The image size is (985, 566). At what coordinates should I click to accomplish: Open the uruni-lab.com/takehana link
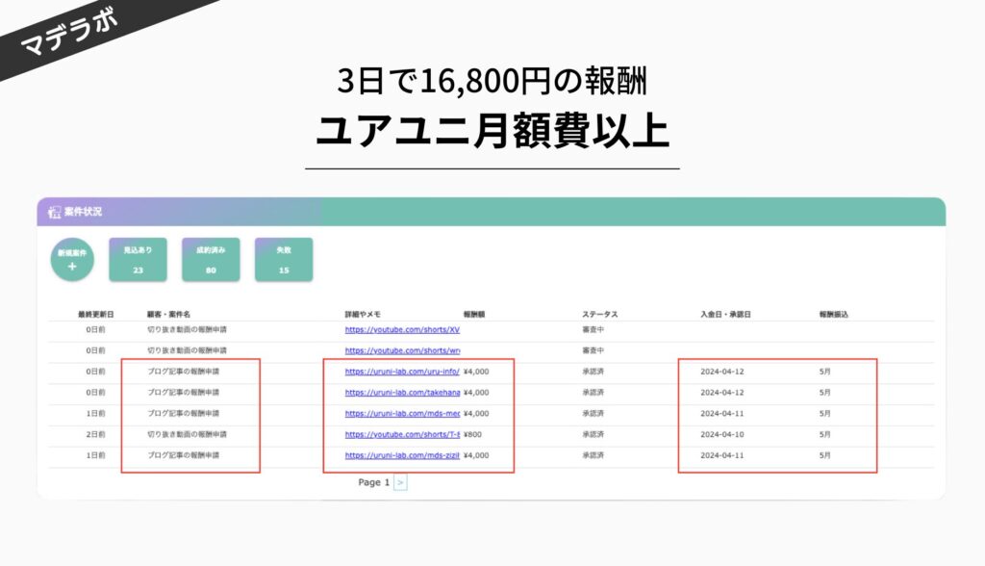(x=402, y=393)
